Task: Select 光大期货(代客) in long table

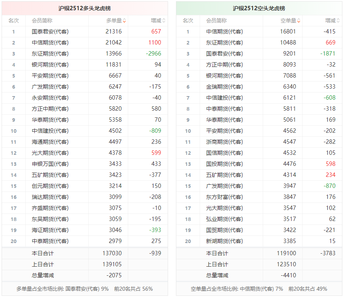Action: (50, 153)
